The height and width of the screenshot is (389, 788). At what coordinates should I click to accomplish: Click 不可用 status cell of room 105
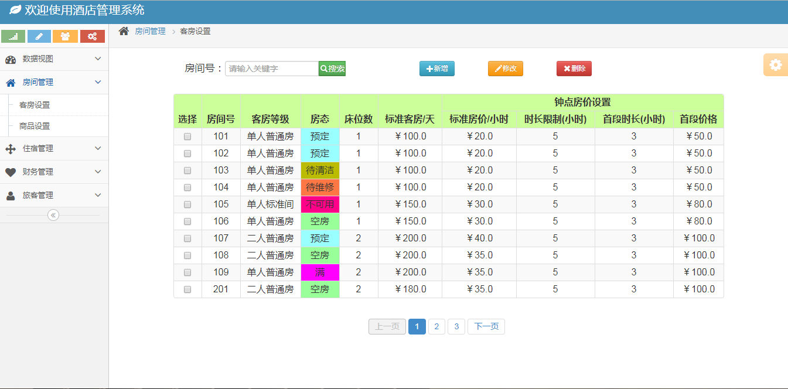point(320,204)
